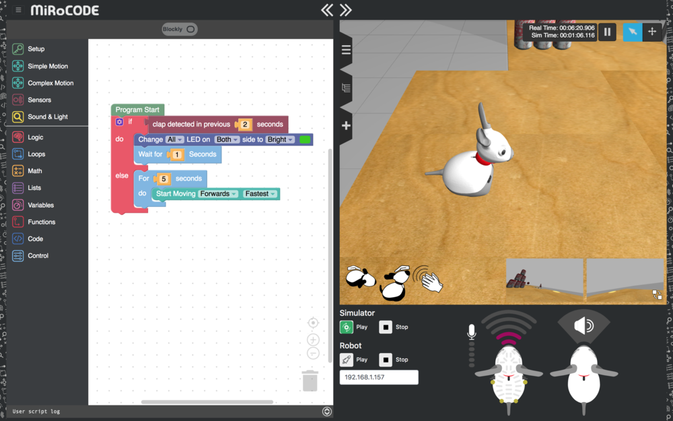Open the Sound & Light block category
Image resolution: width=673 pixels, height=421 pixels.
47,117
